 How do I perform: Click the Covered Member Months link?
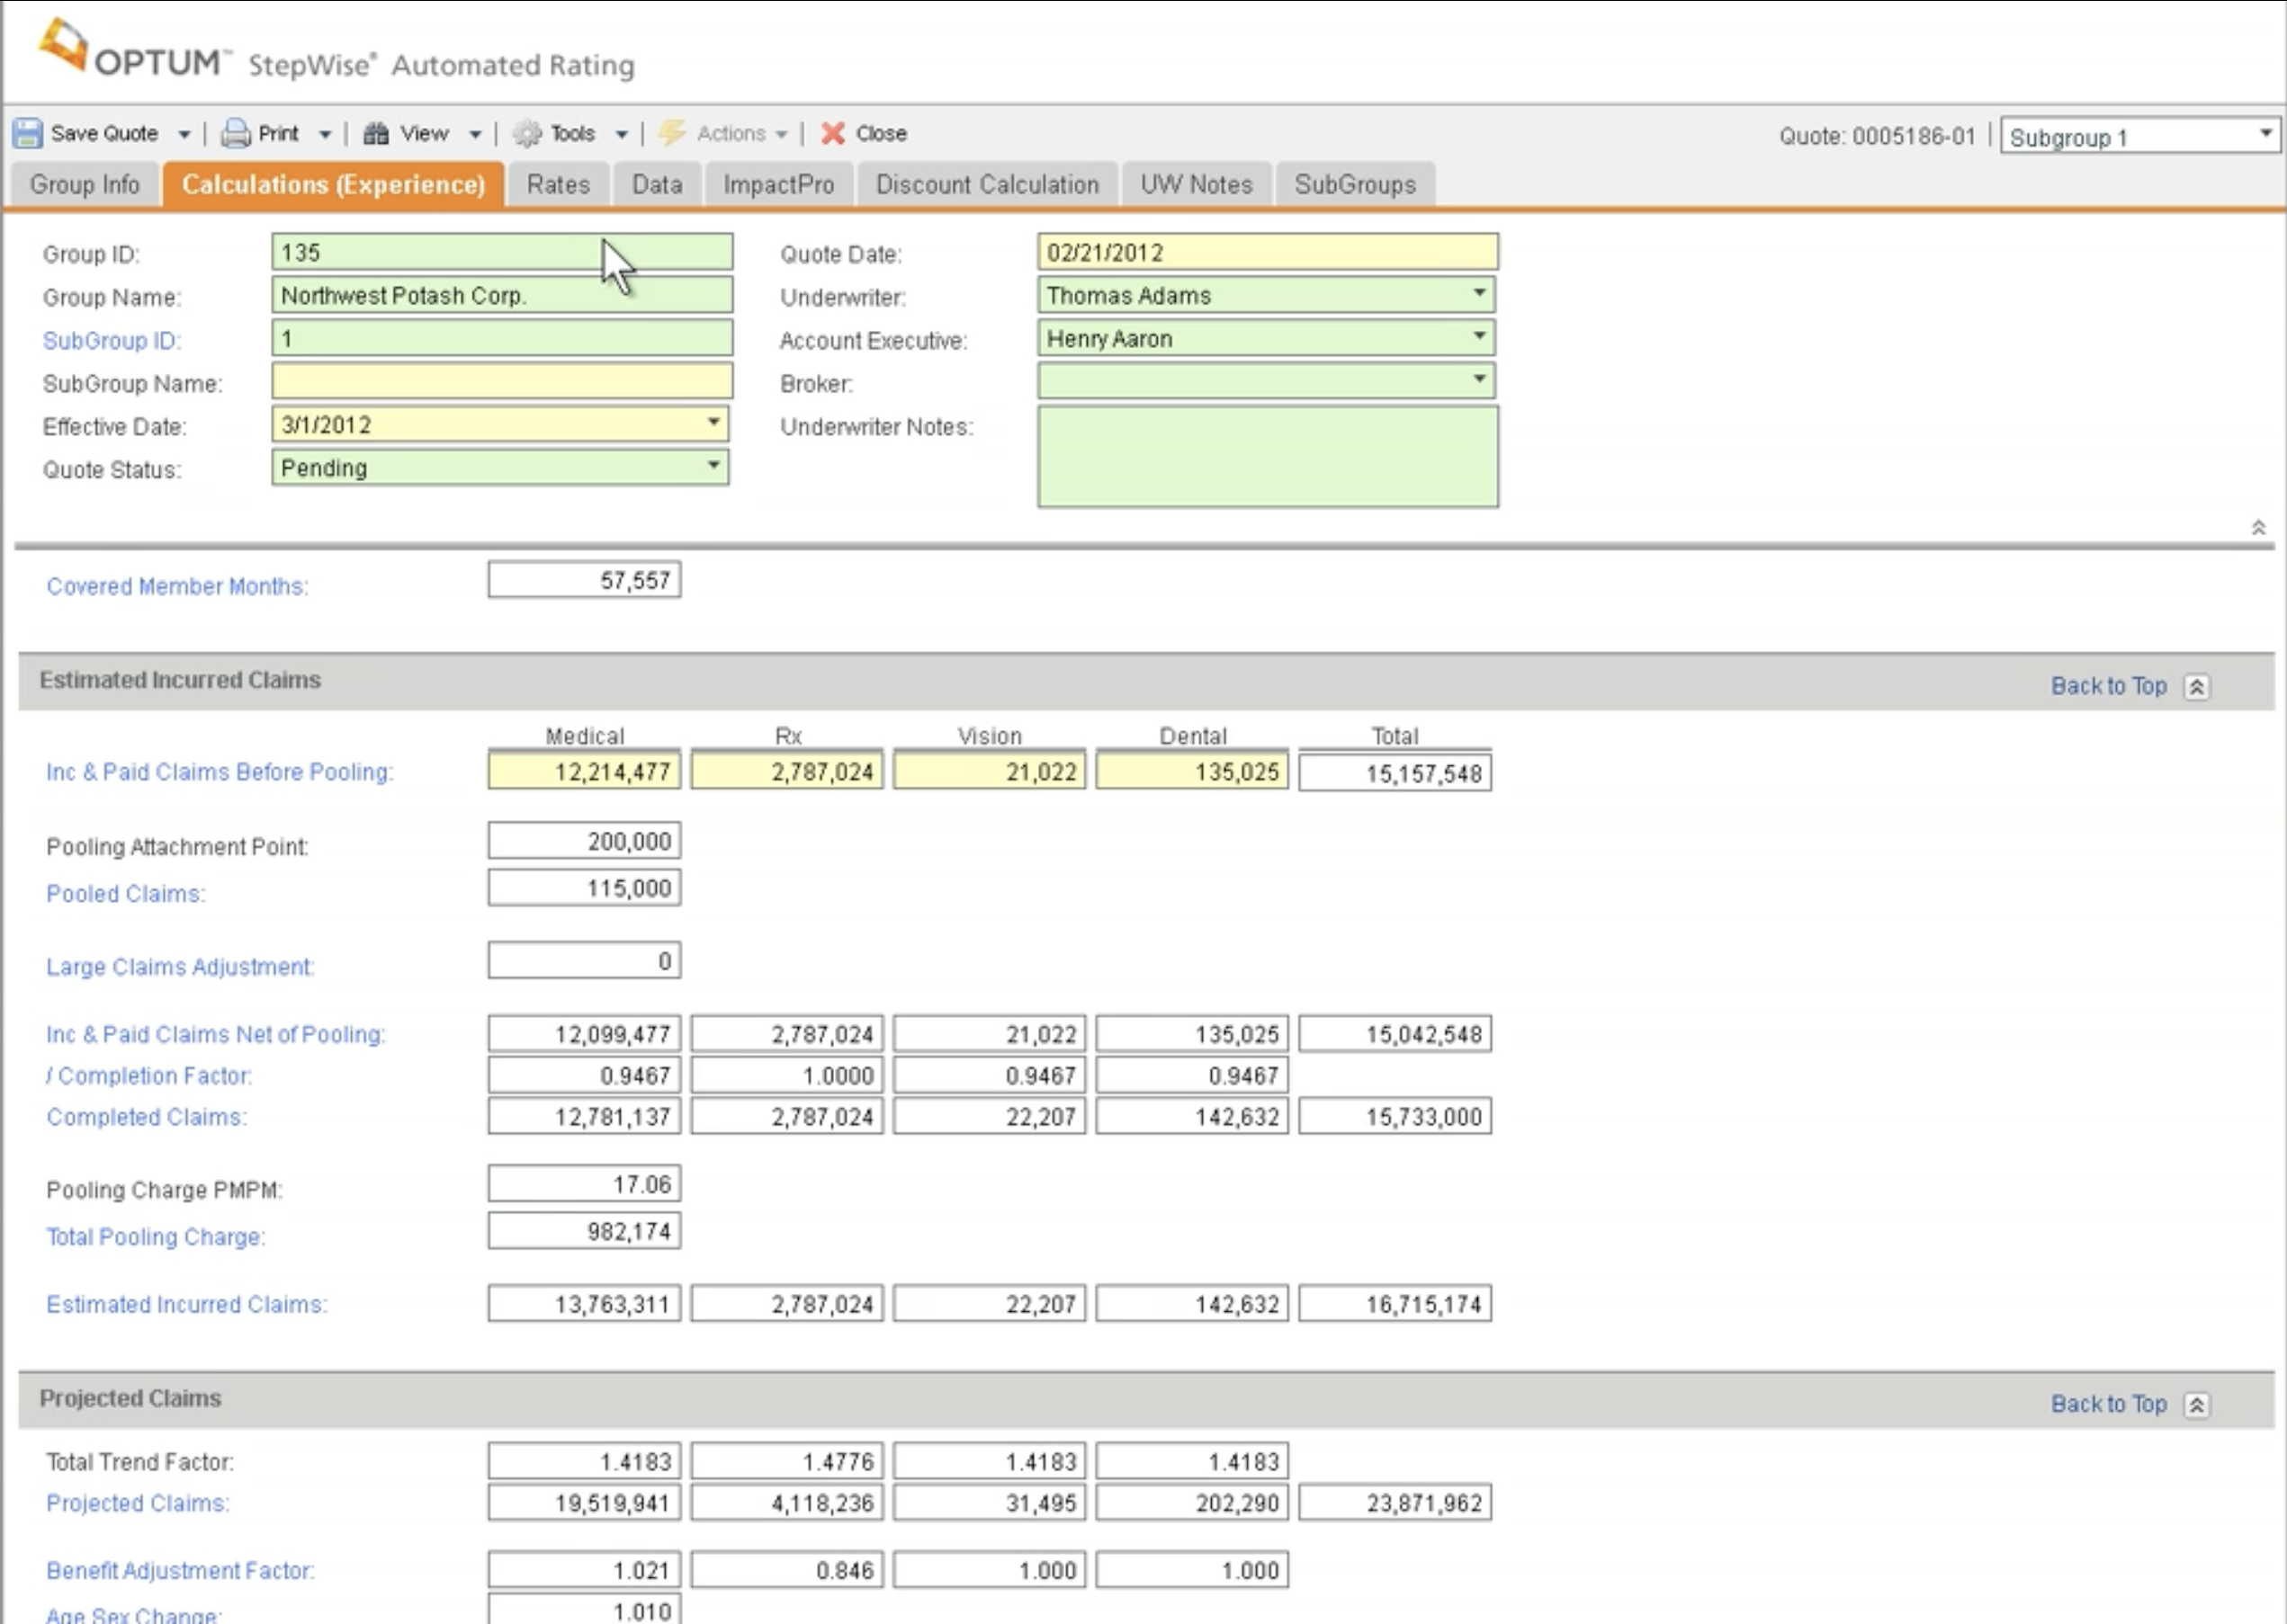coord(177,586)
